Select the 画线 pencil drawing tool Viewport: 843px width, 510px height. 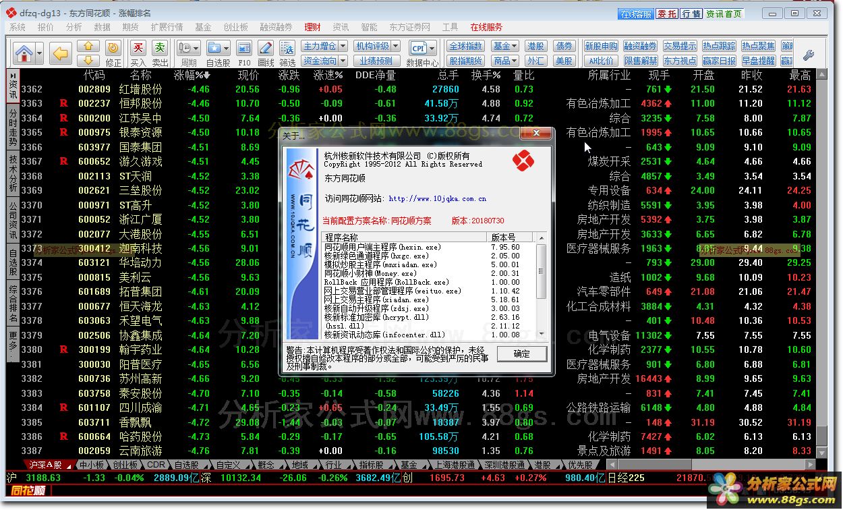(266, 48)
